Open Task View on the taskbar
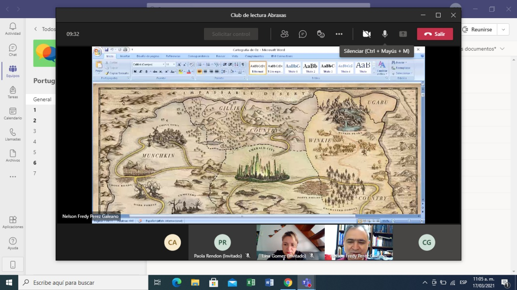517x290 pixels. pos(158,282)
